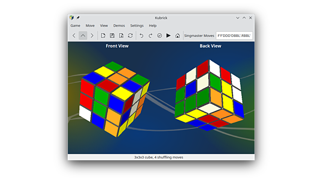Click the left arrow view-switch toolbar button
Viewport: 323px width, 181px height.
(x=74, y=36)
